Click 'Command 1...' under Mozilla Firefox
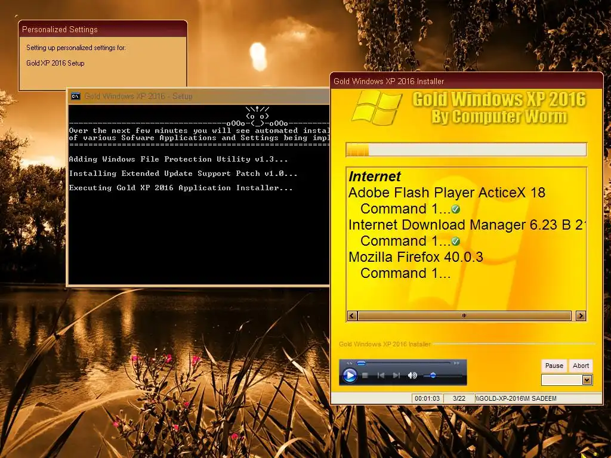 pyautogui.click(x=405, y=273)
